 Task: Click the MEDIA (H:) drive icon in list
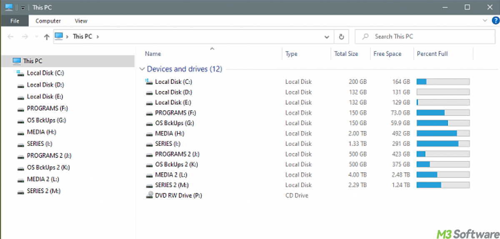[x=149, y=134]
